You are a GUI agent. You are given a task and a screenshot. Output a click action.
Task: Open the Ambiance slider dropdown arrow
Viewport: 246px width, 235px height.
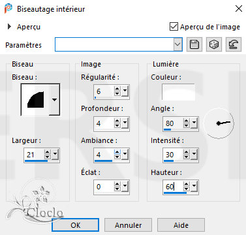(x=125, y=155)
